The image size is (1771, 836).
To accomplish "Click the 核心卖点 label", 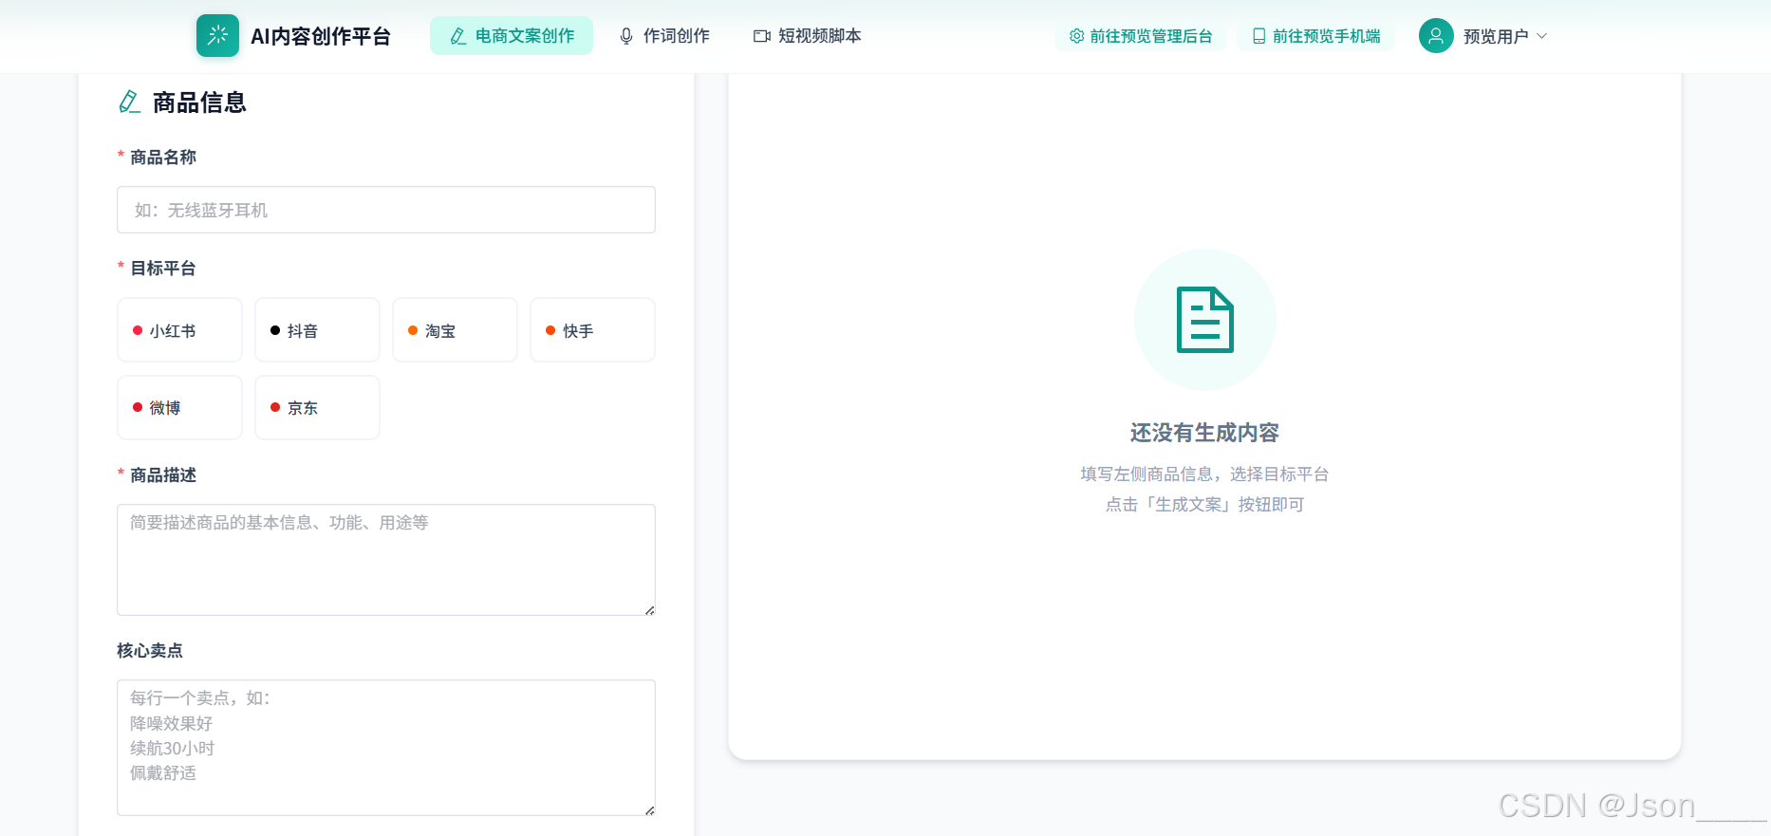I will coord(150,651).
